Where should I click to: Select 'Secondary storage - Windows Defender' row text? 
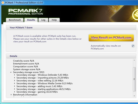[42, 75]
